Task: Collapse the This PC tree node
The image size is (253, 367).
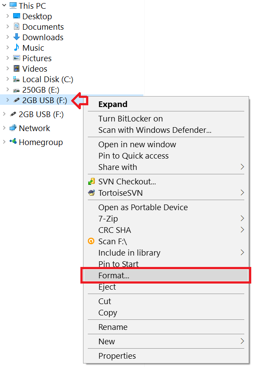Action: click(4, 6)
